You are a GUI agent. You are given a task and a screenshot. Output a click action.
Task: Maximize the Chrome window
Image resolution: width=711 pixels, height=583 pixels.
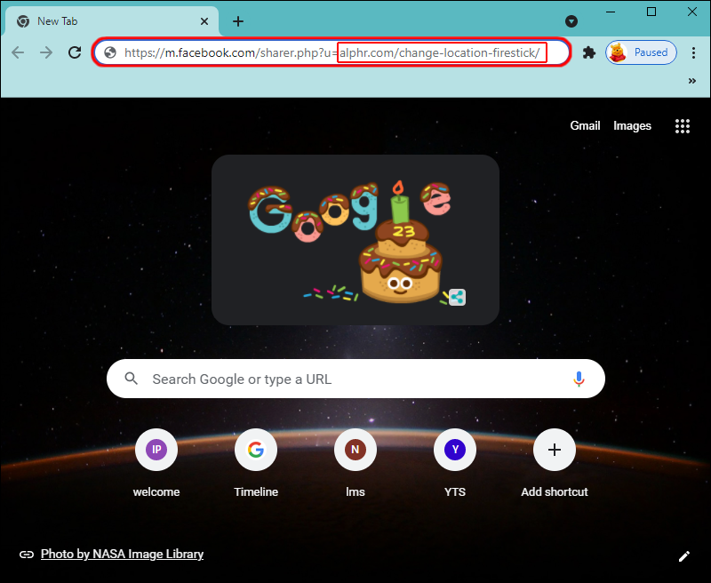click(x=651, y=12)
